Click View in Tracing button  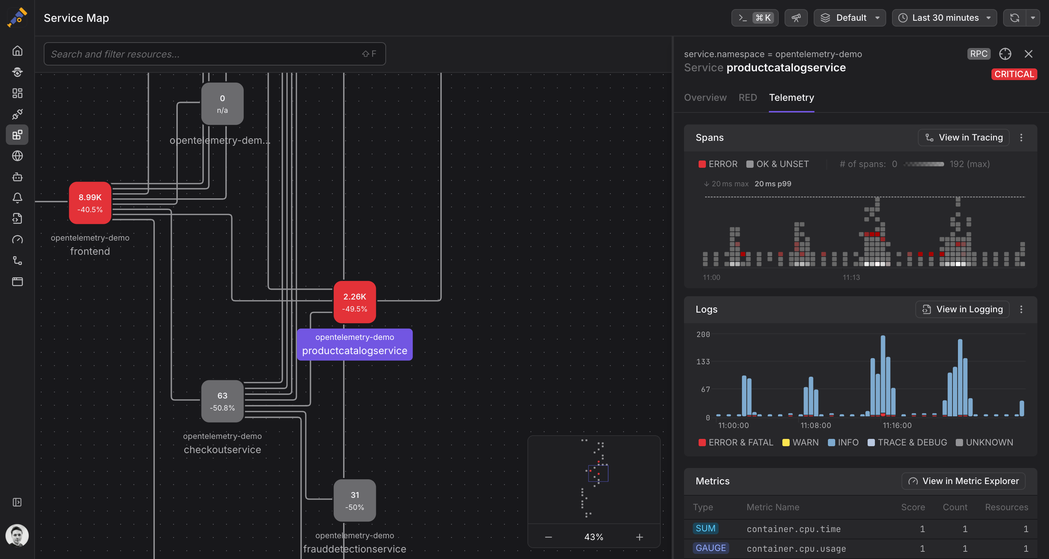(x=963, y=138)
